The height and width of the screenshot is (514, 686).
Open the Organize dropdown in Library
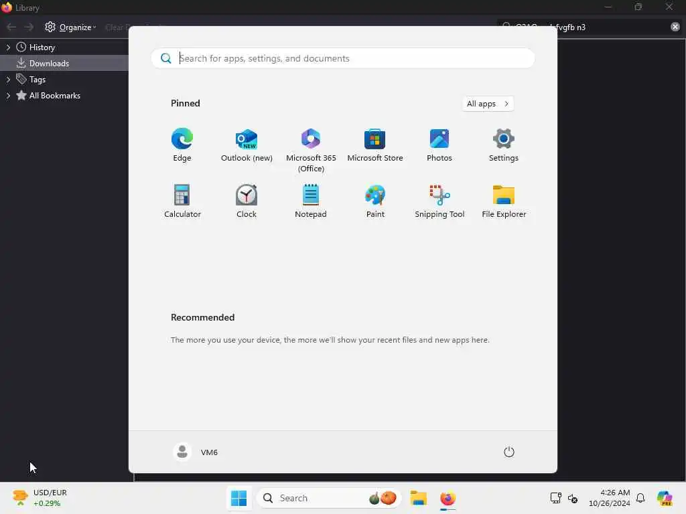pyautogui.click(x=70, y=27)
